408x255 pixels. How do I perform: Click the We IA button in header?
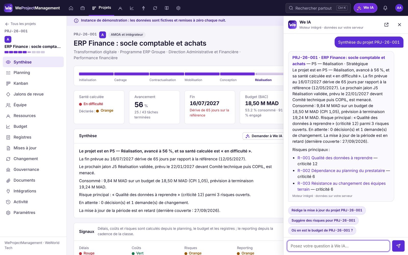coord(365,8)
